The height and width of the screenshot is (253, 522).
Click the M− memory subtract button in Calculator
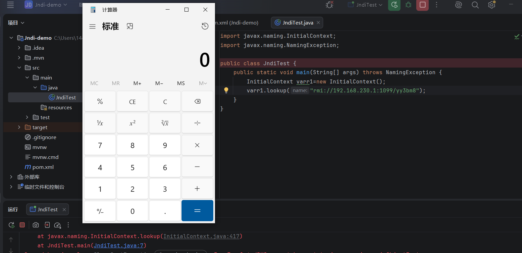coord(159,83)
